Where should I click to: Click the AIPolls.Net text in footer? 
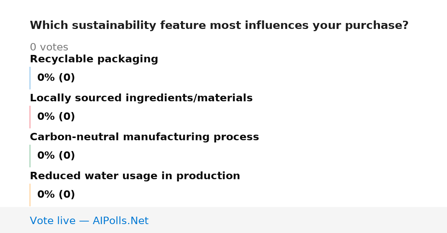120,221
